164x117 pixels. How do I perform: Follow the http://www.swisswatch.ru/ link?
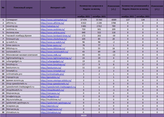point(54,52)
